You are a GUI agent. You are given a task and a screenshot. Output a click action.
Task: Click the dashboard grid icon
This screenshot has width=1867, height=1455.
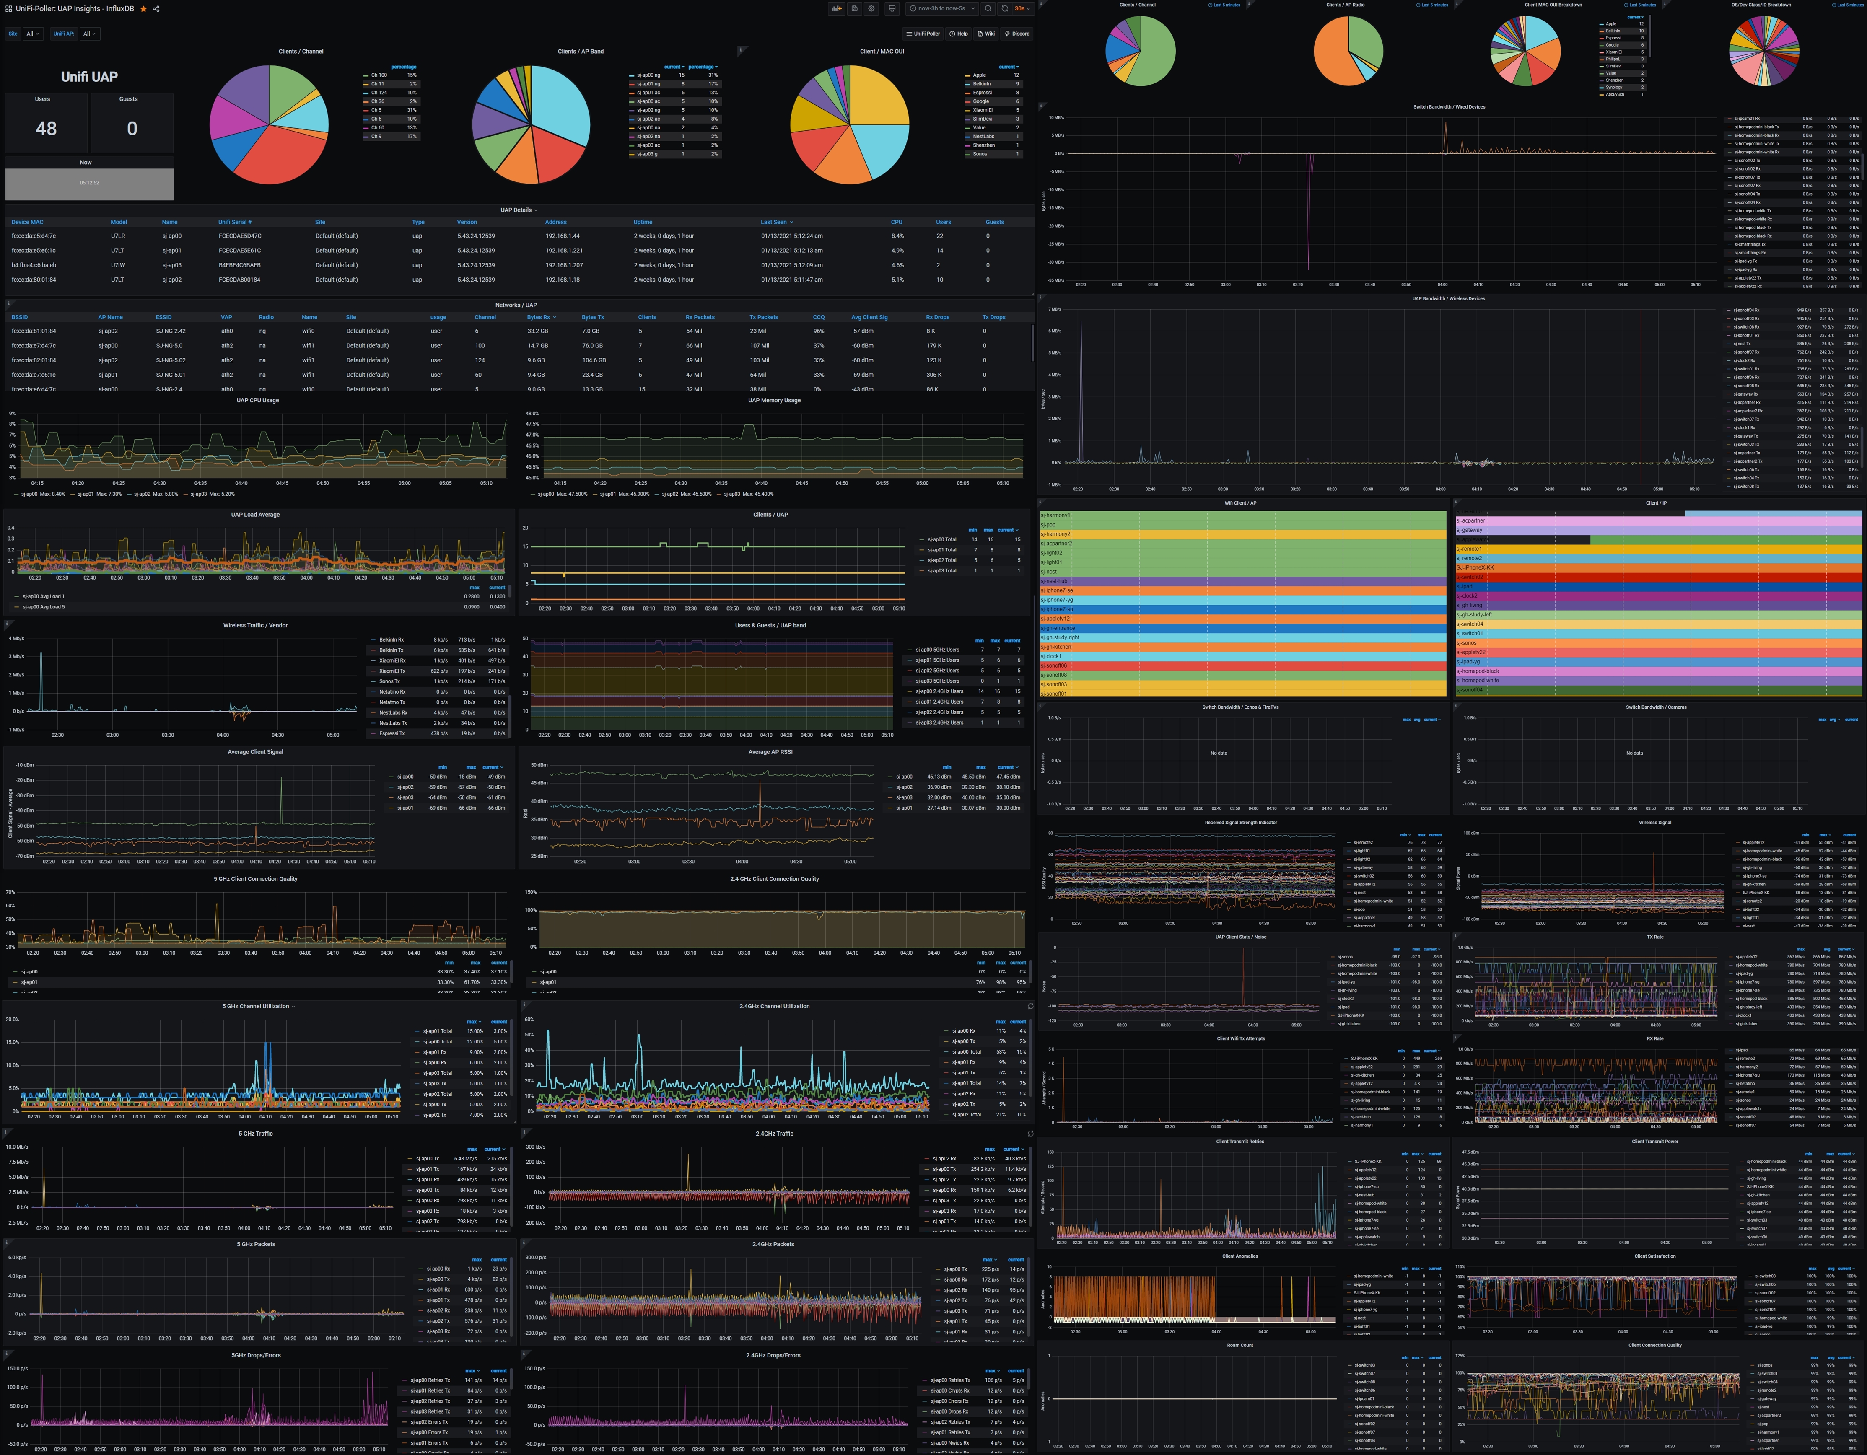click(x=8, y=8)
